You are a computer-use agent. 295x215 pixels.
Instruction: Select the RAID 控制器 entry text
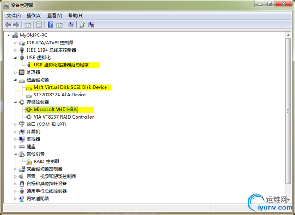[x=47, y=161]
